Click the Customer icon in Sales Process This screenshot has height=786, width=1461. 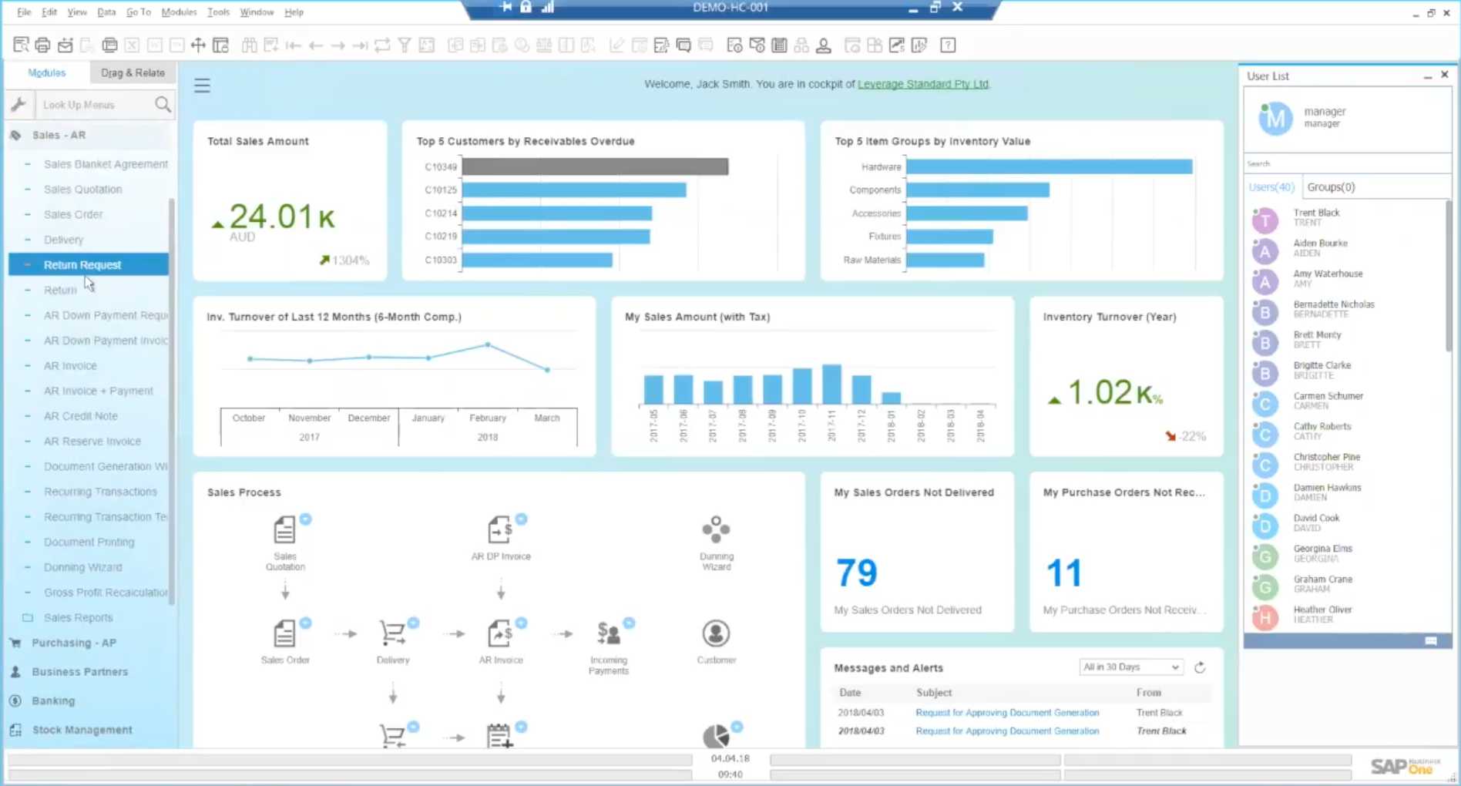click(716, 634)
